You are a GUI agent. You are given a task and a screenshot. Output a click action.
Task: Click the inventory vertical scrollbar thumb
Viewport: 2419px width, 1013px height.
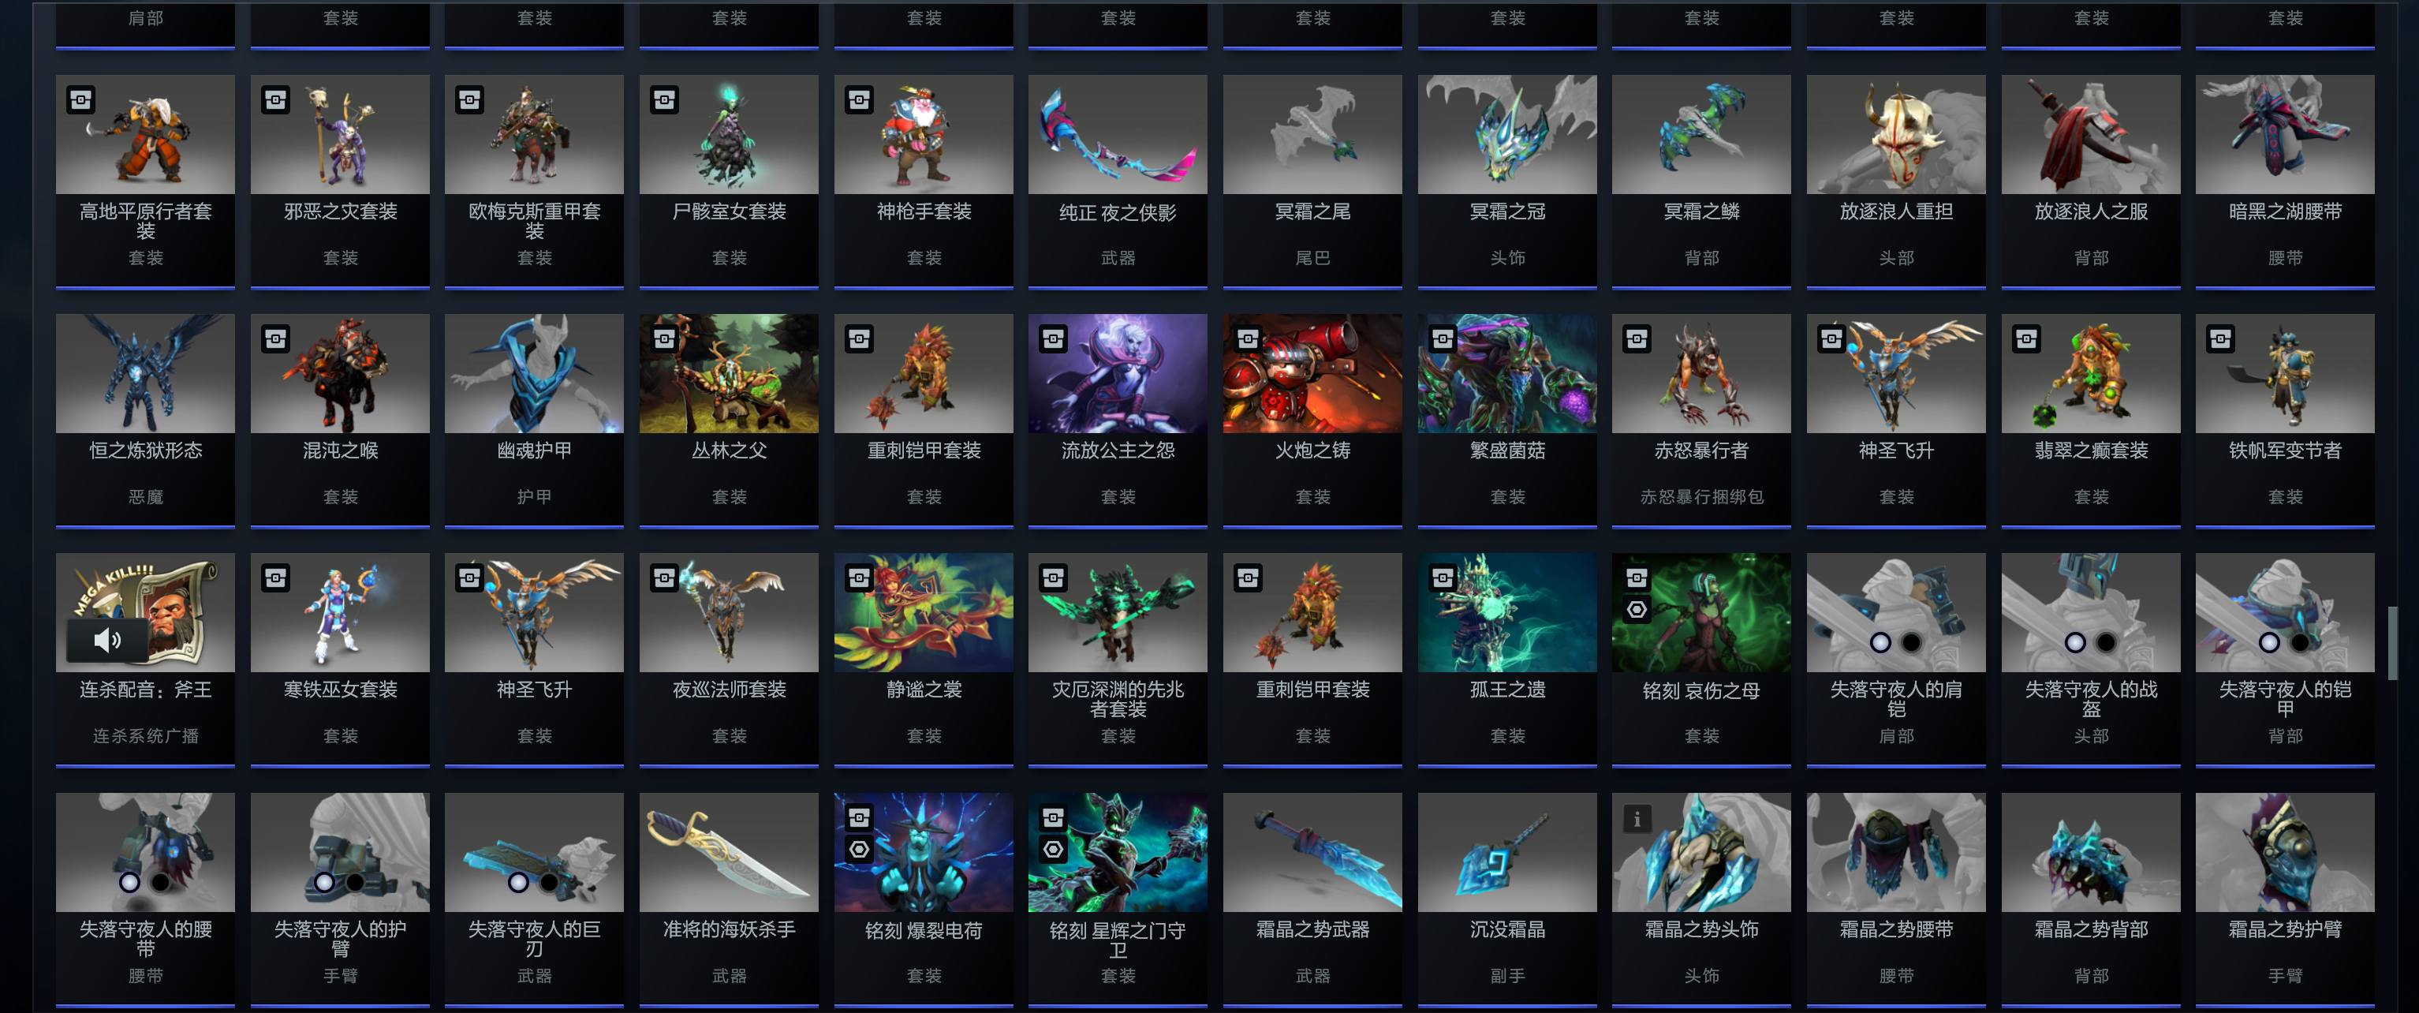tap(2391, 643)
